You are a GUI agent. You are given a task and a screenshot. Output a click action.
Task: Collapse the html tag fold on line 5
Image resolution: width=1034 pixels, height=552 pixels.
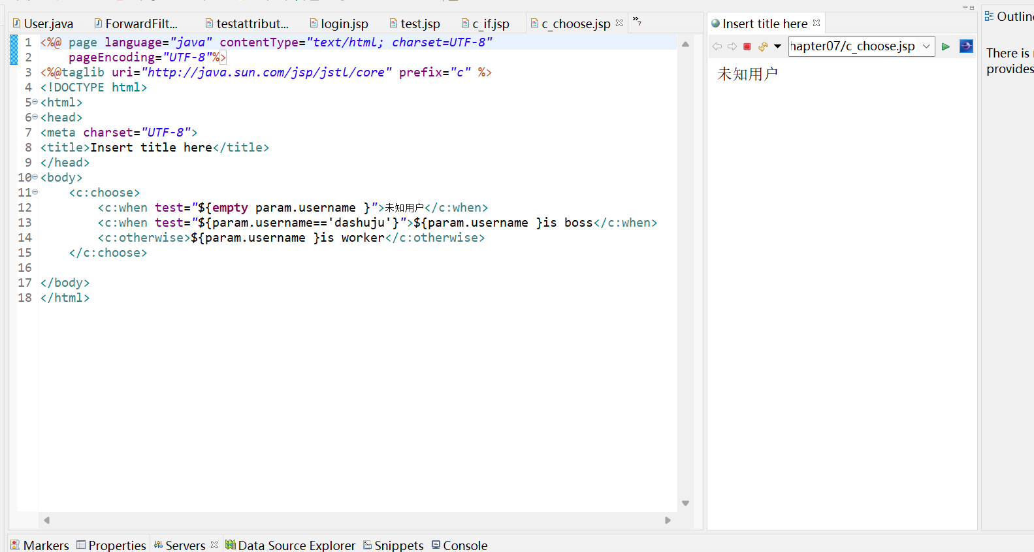[35, 102]
